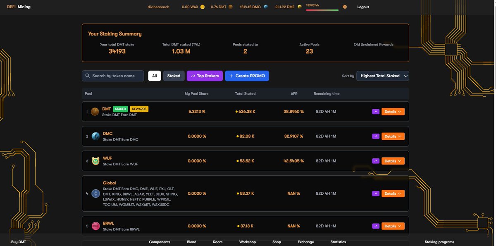The width and height of the screenshot is (496, 246).
Task: Enable the Staked pools filter
Action: coord(174,76)
